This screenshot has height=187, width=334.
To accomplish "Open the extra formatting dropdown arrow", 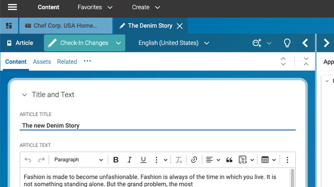I will tap(166, 160).
